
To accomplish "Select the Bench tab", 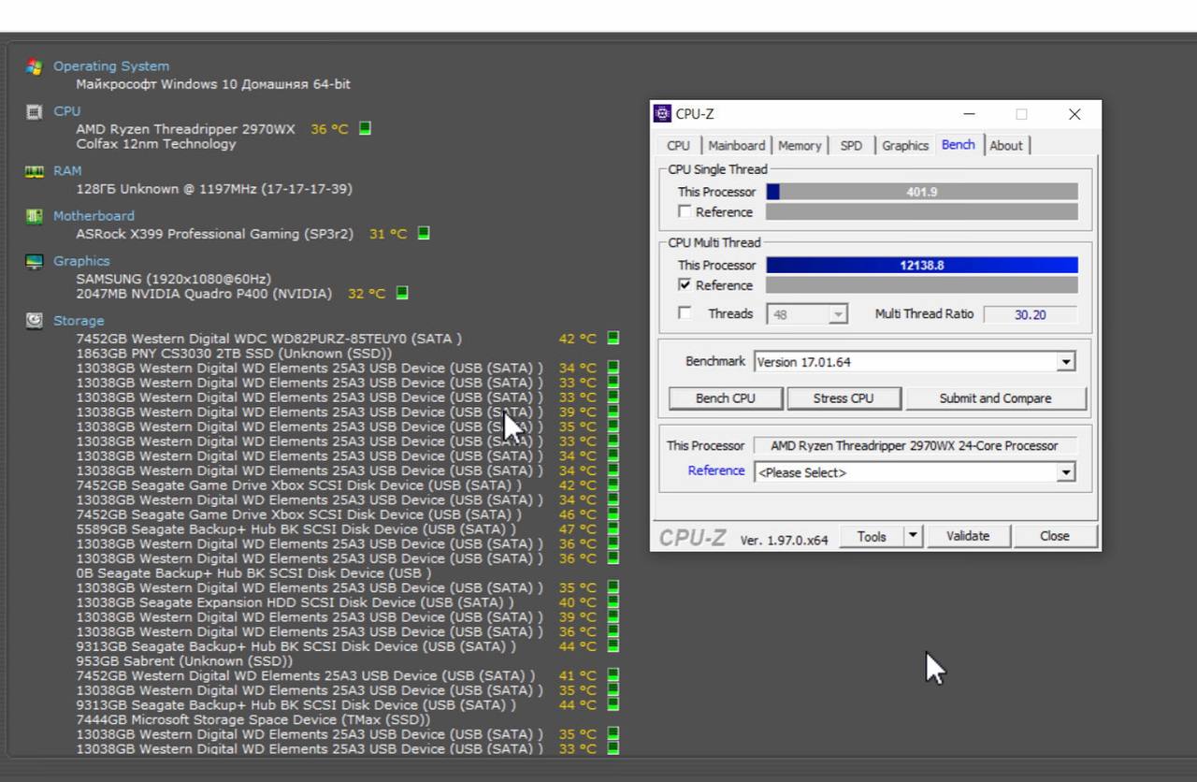I will click(x=958, y=145).
